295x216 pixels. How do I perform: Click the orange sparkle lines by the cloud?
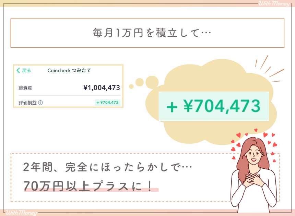coord(269,69)
